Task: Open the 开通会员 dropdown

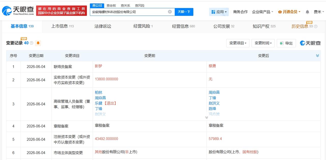Action: 289,12
